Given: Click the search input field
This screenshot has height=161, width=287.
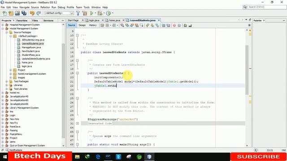Looking at the screenshot, I should tap(267, 7).
